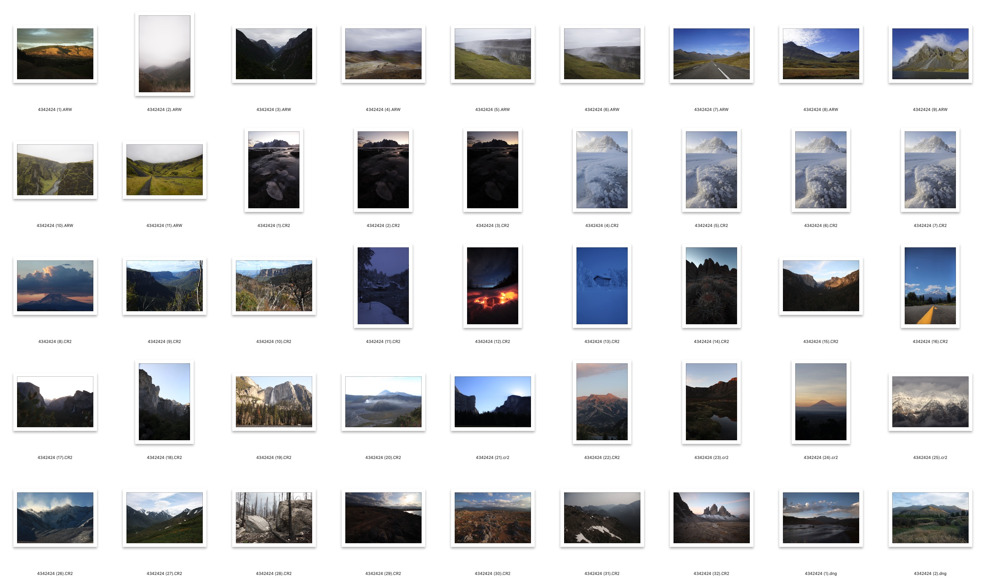The width and height of the screenshot is (984, 588).
Task: Click the canyon river photo 4342424 (10).ARW
Action: pos(55,169)
